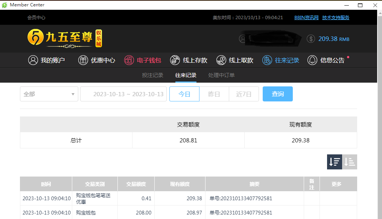
Task: Click the Member Center app icon in title bar
Action: pos(5,5)
